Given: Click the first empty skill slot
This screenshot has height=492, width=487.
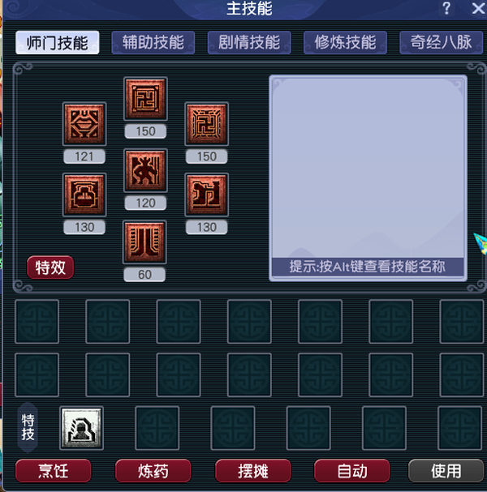Looking at the screenshot, I should (37, 321).
